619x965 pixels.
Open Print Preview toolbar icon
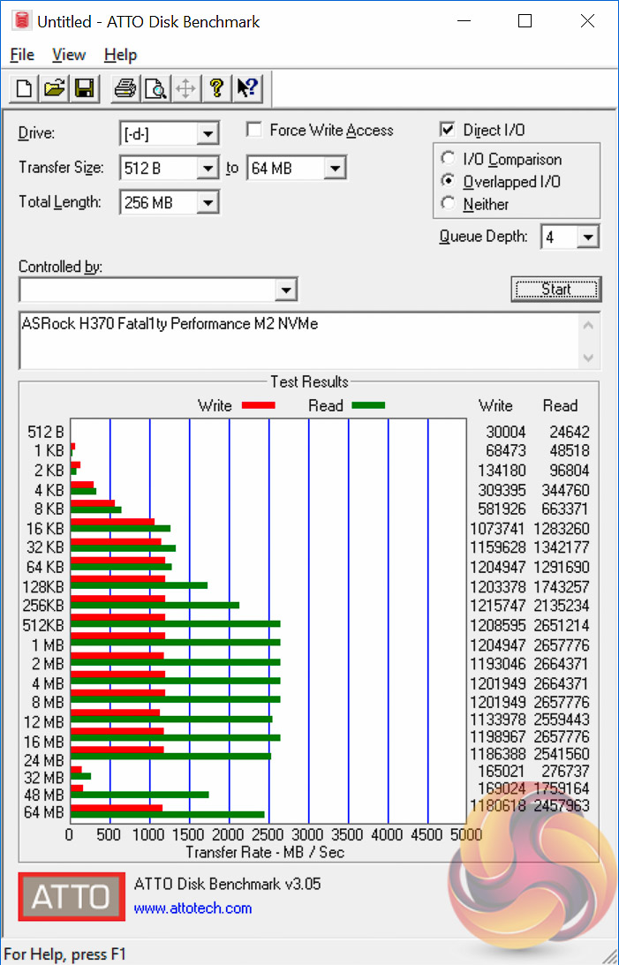click(x=155, y=88)
